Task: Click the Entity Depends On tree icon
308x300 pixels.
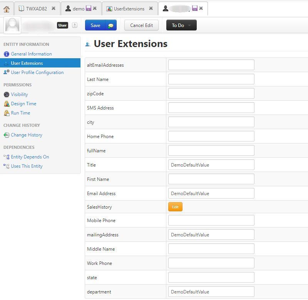Action: pyautogui.click(x=6, y=157)
